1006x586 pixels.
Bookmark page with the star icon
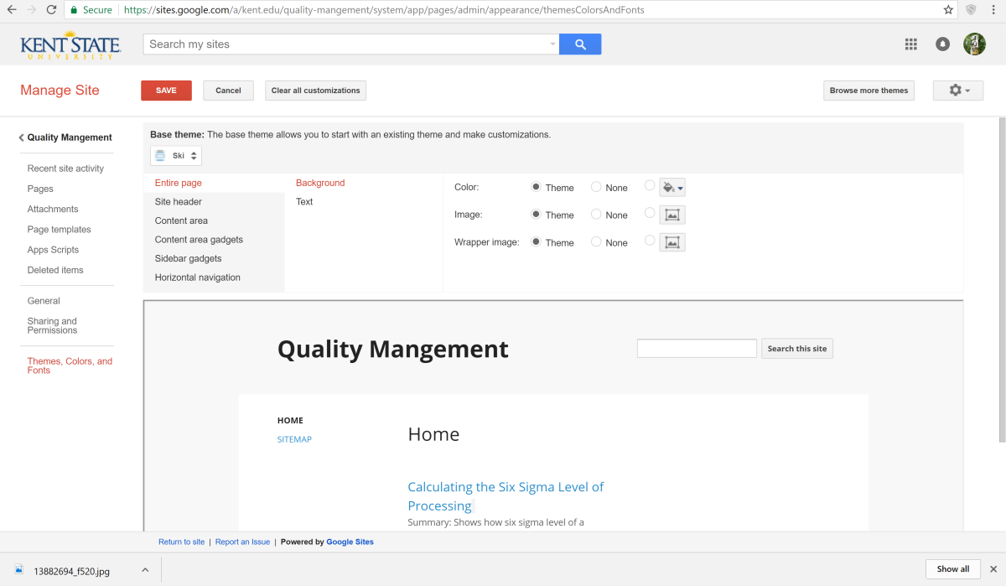(948, 10)
